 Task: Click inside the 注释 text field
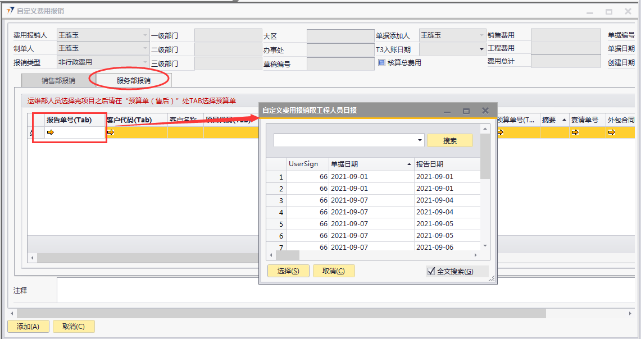coord(337,290)
